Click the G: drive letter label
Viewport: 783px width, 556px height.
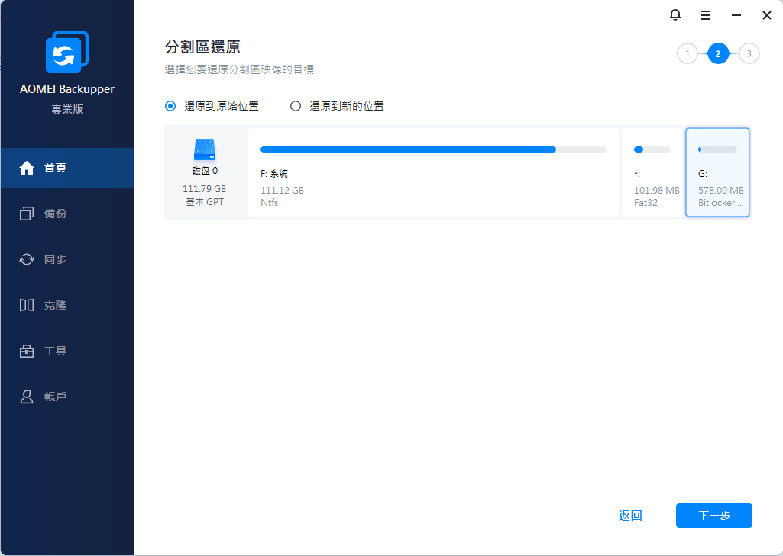point(703,174)
